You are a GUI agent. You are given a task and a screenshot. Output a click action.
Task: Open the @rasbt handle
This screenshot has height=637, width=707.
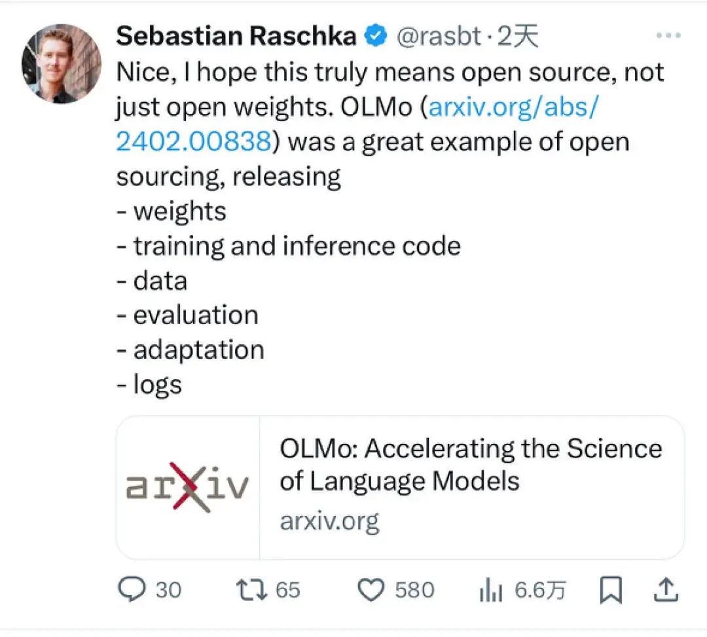coord(439,35)
